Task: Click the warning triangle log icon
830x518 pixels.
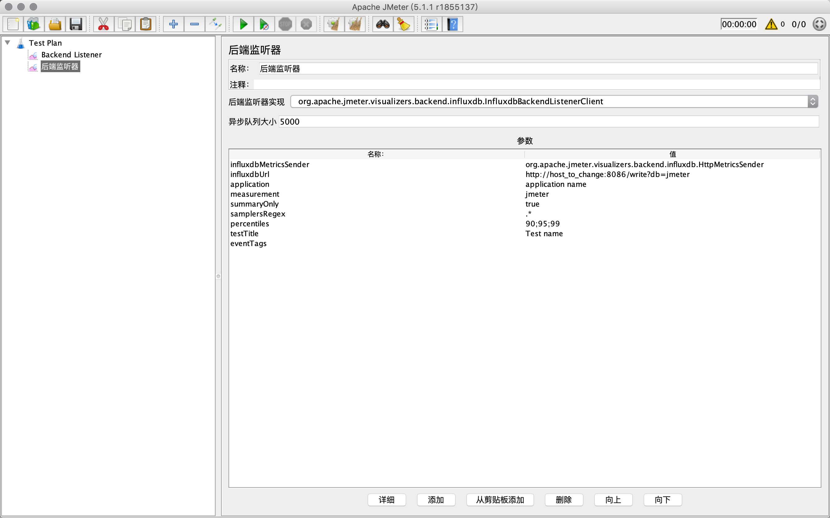Action: (771, 24)
